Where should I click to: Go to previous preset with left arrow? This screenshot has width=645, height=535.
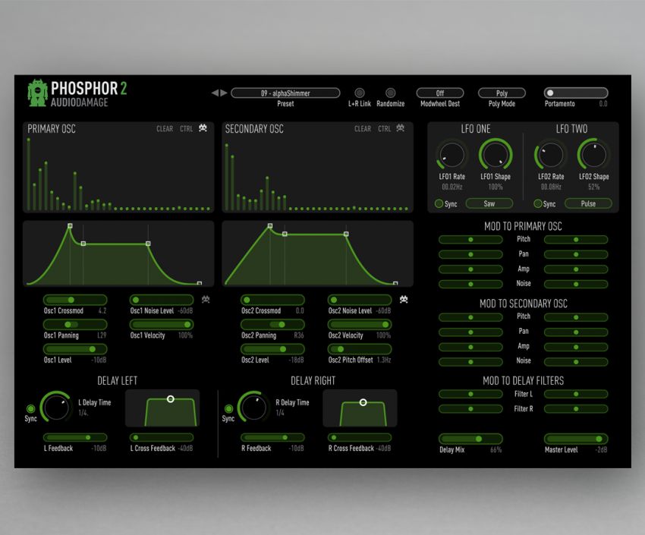pos(215,93)
